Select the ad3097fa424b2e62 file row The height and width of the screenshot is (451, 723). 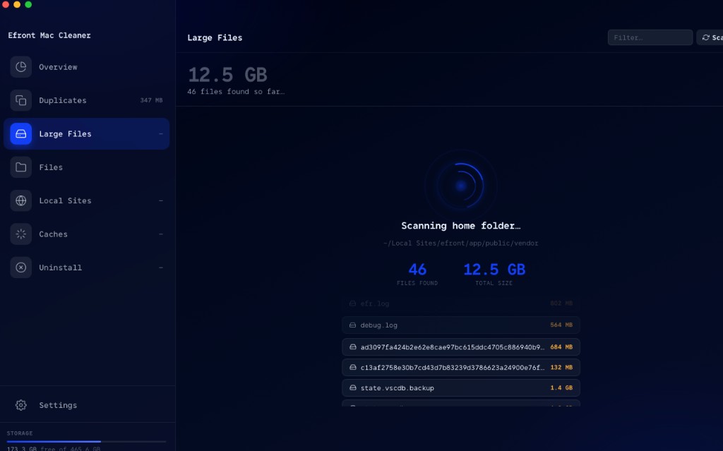pyautogui.click(x=460, y=347)
